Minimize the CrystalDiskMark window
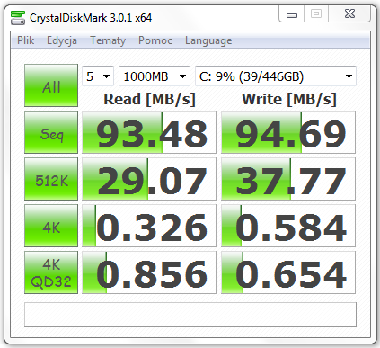This screenshot has height=348, width=380. coord(292,14)
